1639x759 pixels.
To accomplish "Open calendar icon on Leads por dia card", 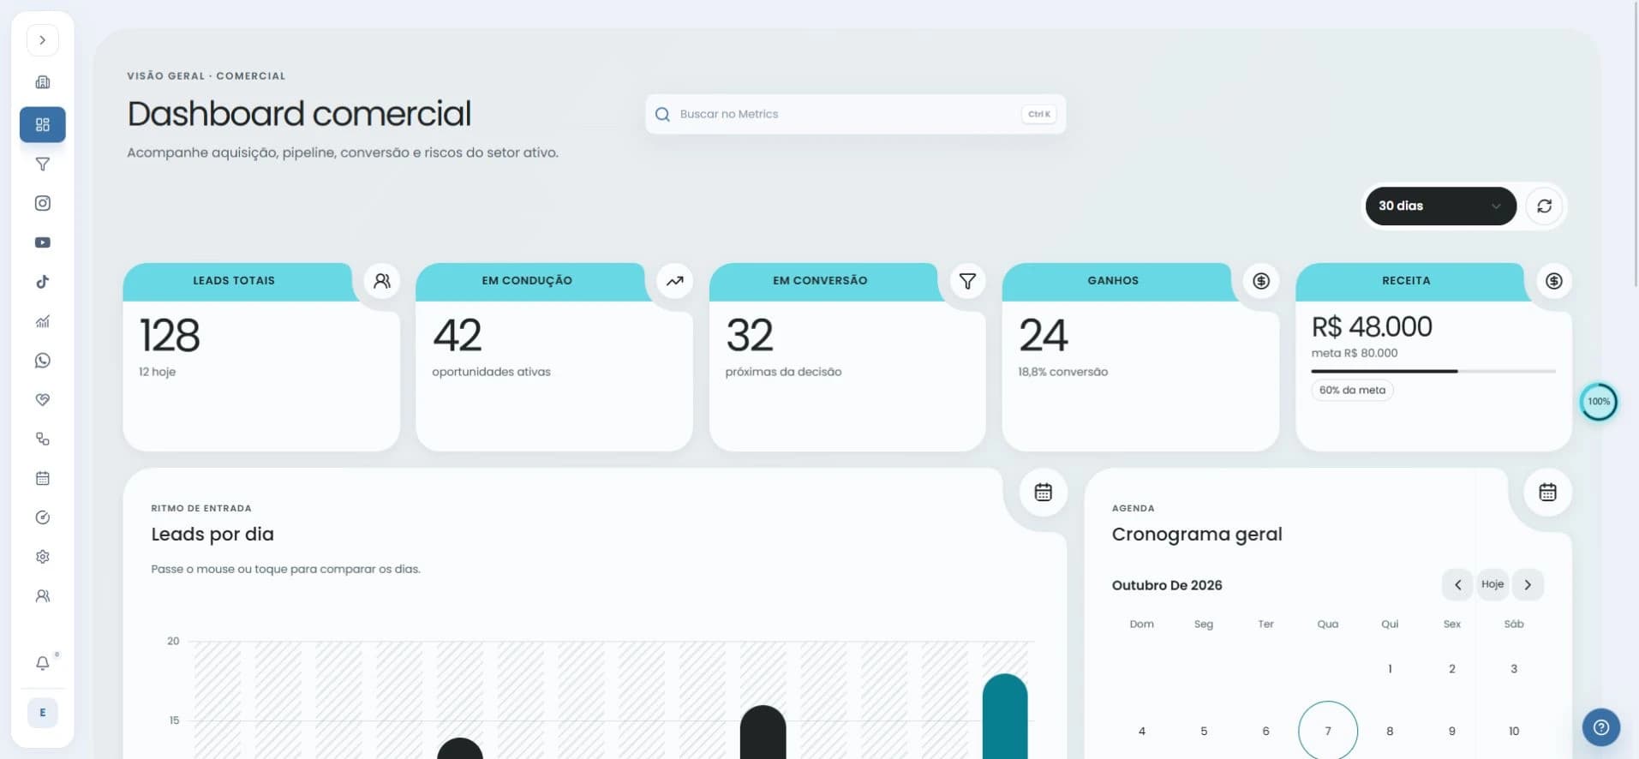I will click(x=1043, y=492).
